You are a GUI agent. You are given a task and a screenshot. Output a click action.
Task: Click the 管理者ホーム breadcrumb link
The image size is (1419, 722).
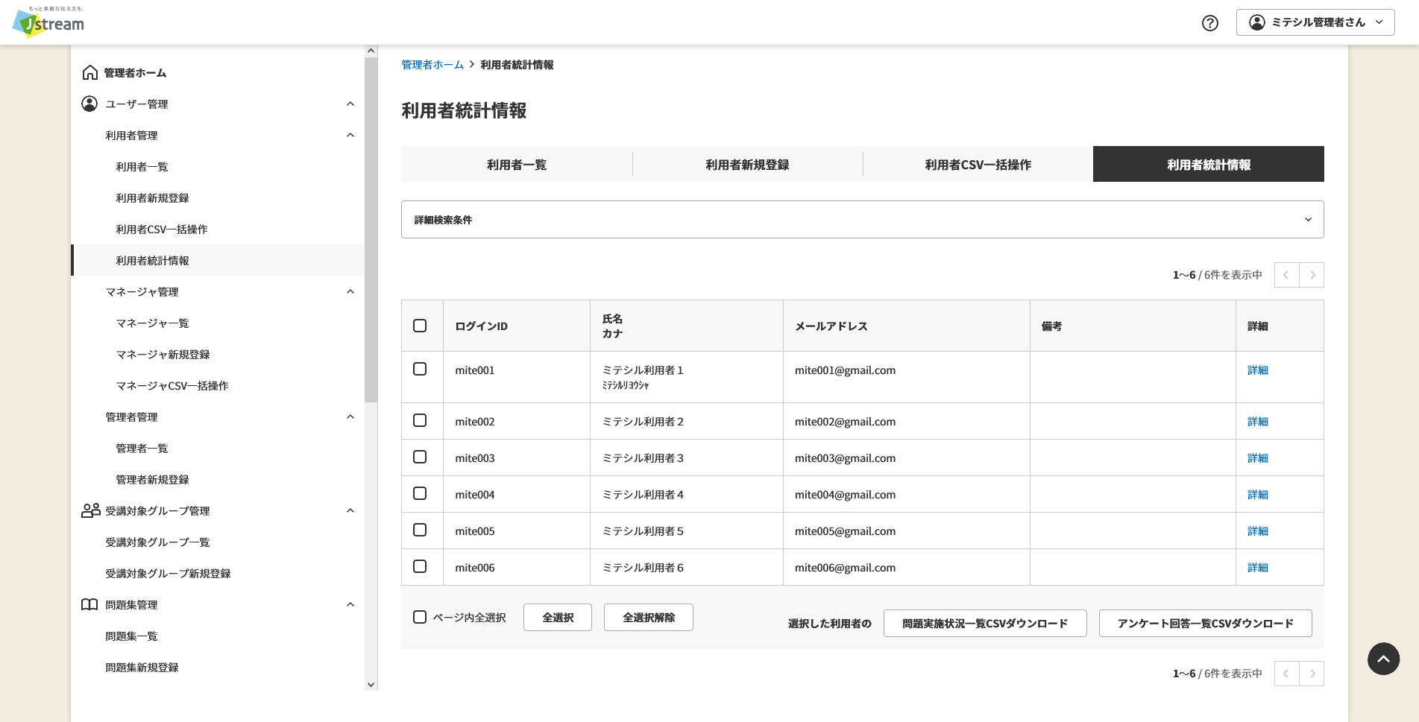tap(432, 65)
